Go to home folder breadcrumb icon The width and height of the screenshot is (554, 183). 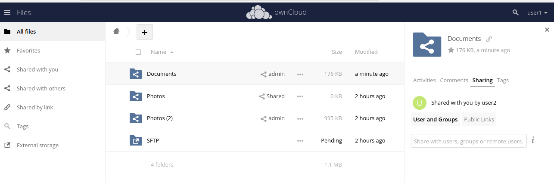[x=116, y=31]
